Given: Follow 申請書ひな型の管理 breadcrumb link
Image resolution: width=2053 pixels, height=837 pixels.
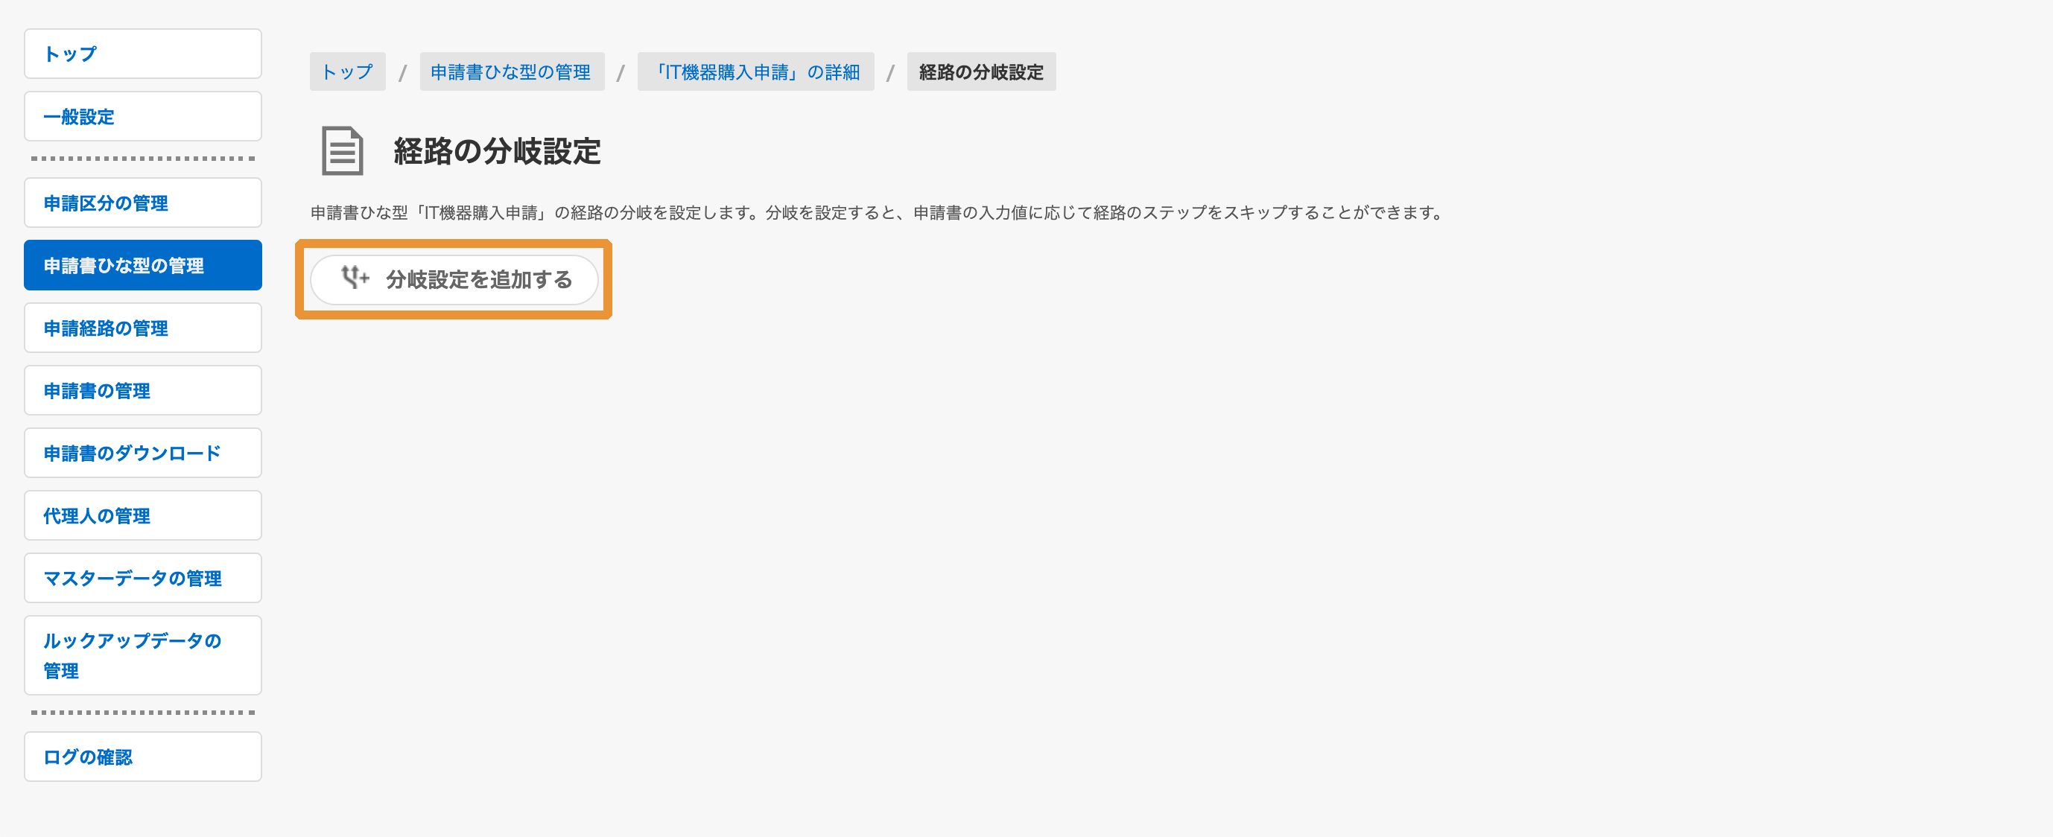Looking at the screenshot, I should [512, 71].
